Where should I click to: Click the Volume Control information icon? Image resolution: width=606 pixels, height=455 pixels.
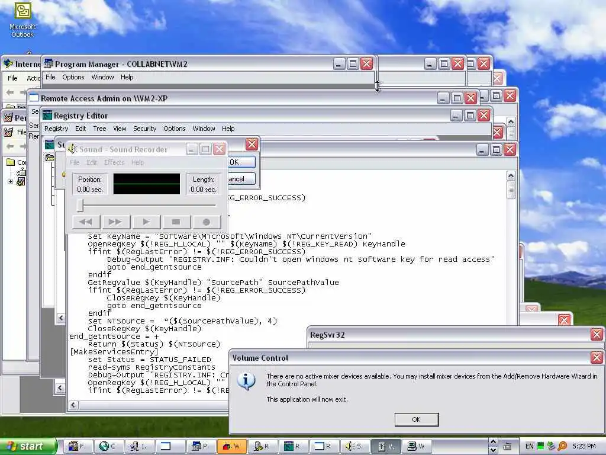(246, 382)
